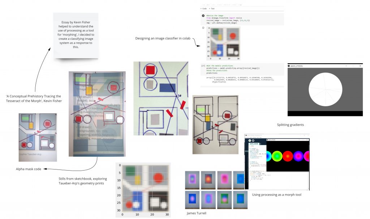Select third Turrell thumbnail with pink glow
This screenshot has height=219, width=370.
click(x=224, y=180)
